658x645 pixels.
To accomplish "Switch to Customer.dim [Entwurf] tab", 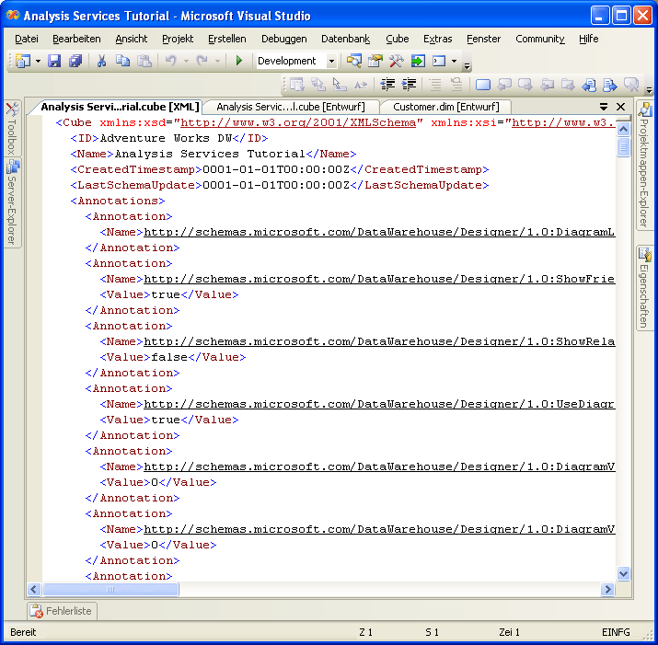I will point(446,107).
